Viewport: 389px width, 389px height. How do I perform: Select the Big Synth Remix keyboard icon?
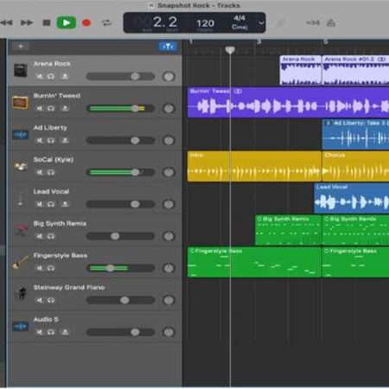[21, 230]
